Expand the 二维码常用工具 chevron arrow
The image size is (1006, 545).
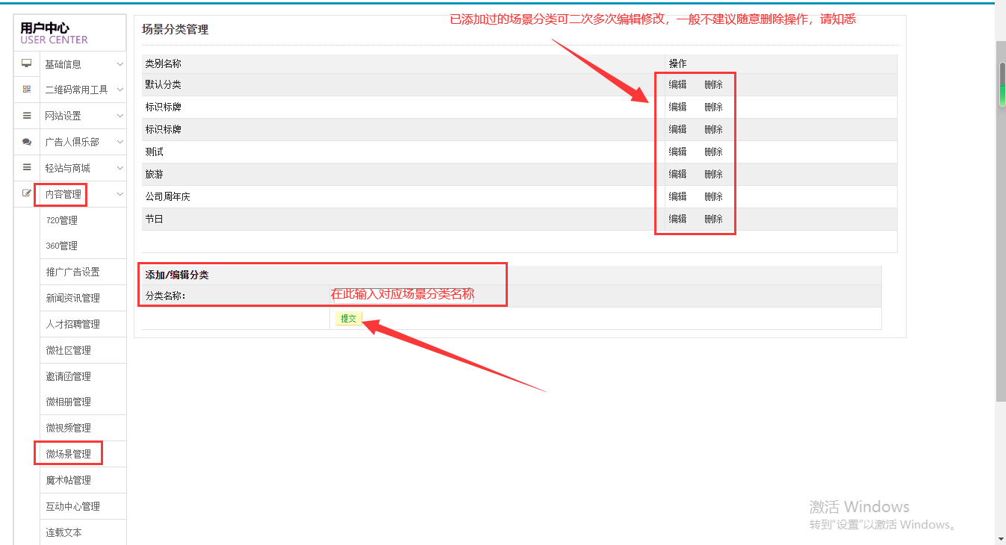(119, 90)
